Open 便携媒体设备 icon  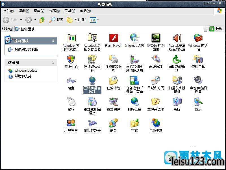(92, 59)
